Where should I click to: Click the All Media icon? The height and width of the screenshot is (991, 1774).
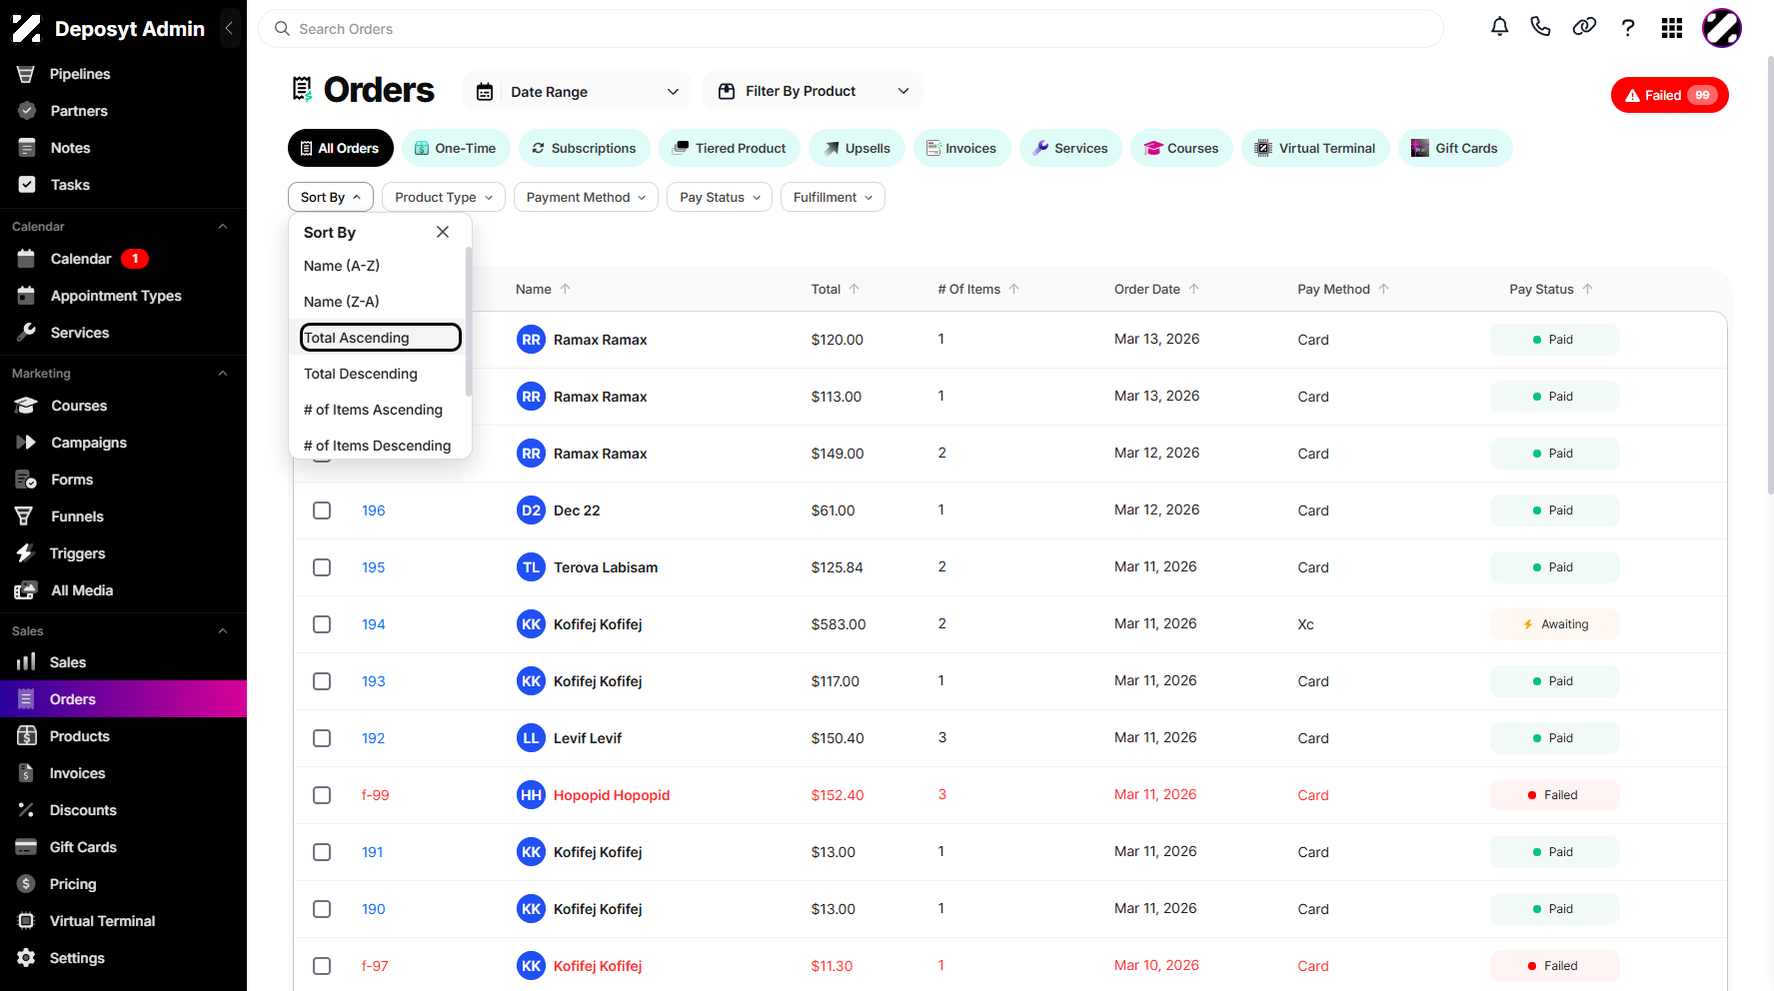[26, 590]
